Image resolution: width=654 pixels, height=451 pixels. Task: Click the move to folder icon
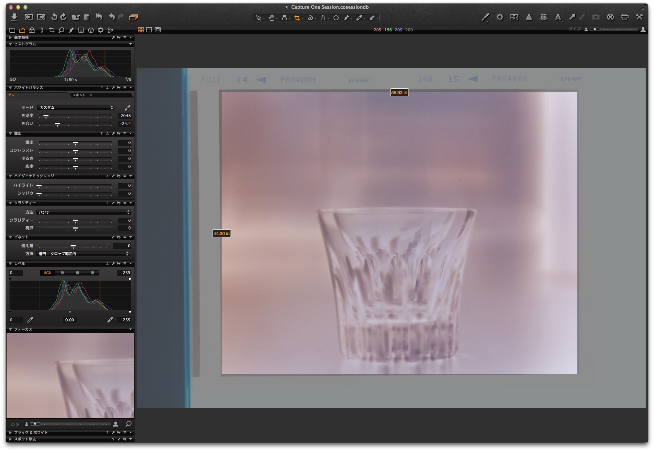[76, 17]
